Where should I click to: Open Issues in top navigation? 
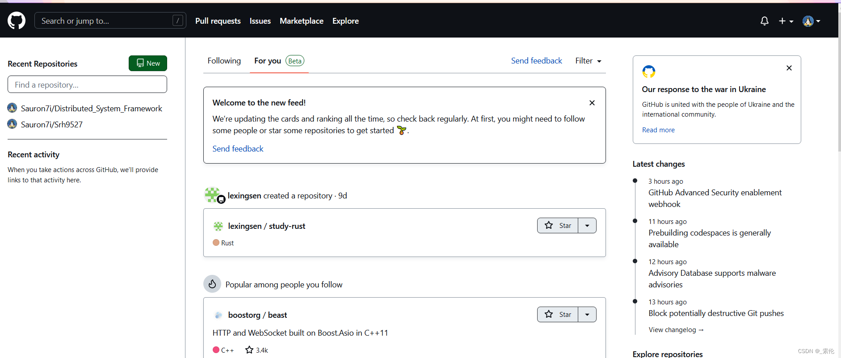pos(260,21)
